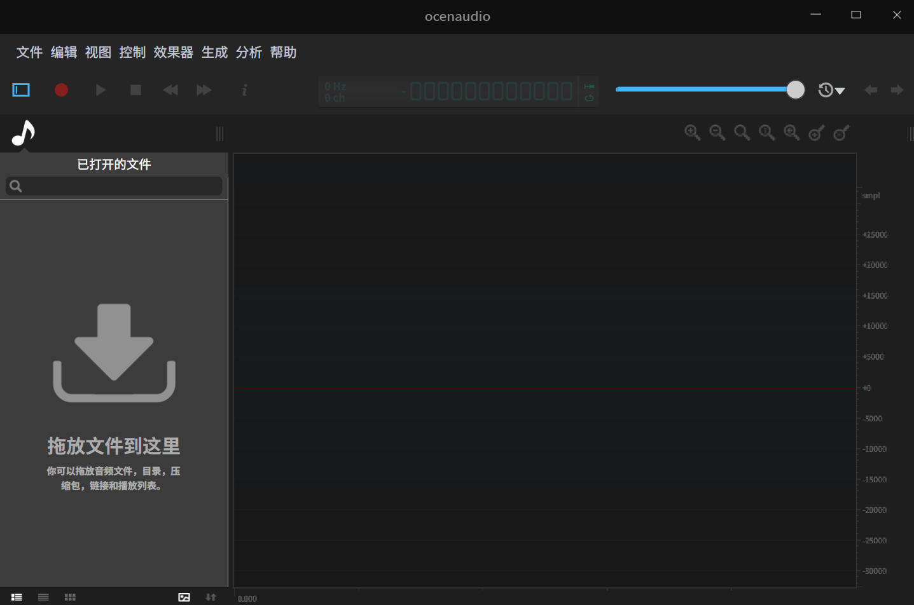Open the 分析 menu
This screenshot has width=914, height=605.
(249, 52)
